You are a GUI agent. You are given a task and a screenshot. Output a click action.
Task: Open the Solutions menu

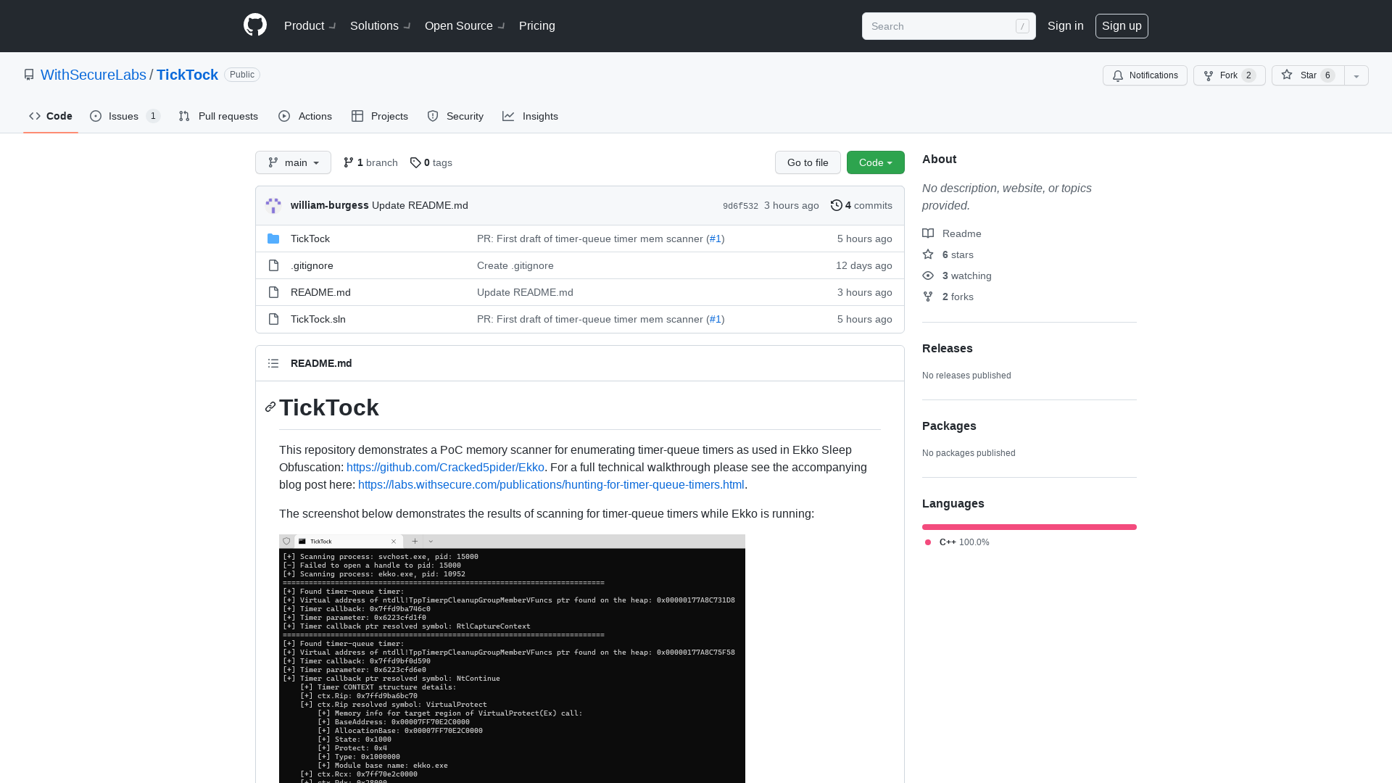tap(374, 26)
